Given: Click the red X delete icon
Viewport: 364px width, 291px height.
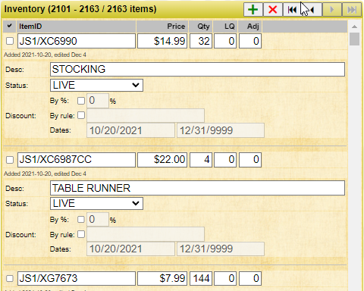Looking at the screenshot, I should [x=273, y=10].
